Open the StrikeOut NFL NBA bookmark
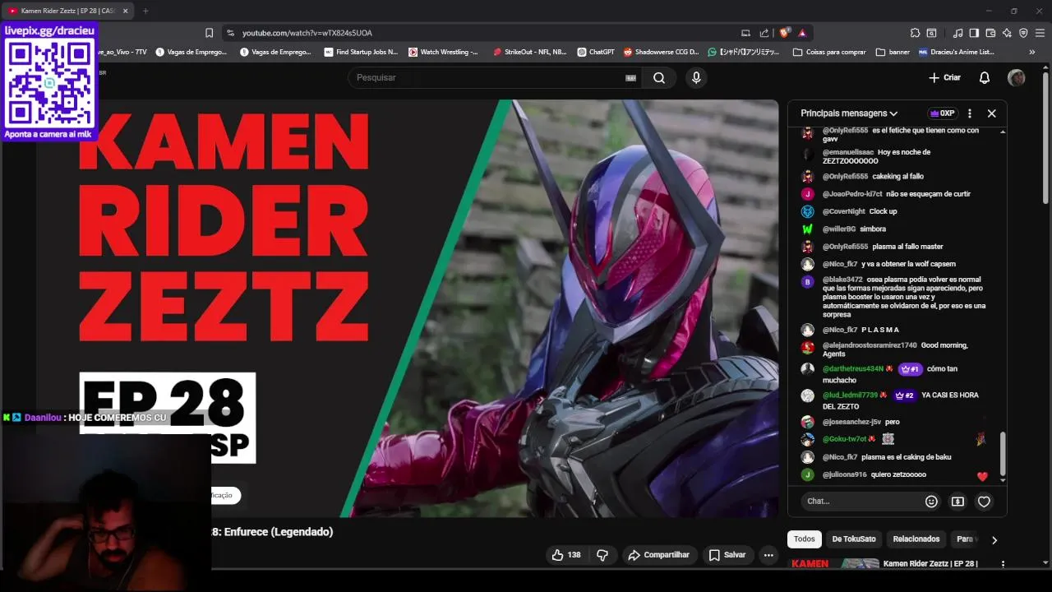 529,52
